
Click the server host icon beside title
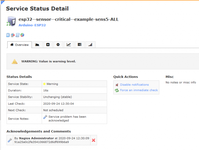coord(12,22)
